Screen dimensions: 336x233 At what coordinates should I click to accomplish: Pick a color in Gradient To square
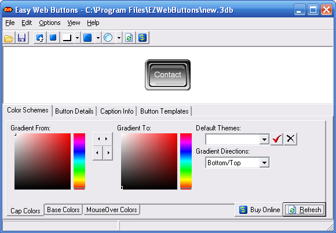[149, 161]
